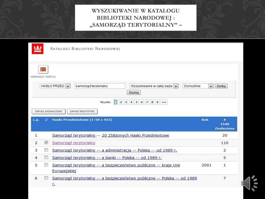Click the search field containing samorząd terytorialny
This screenshot has height=199, width=265.
click(x=100, y=86)
